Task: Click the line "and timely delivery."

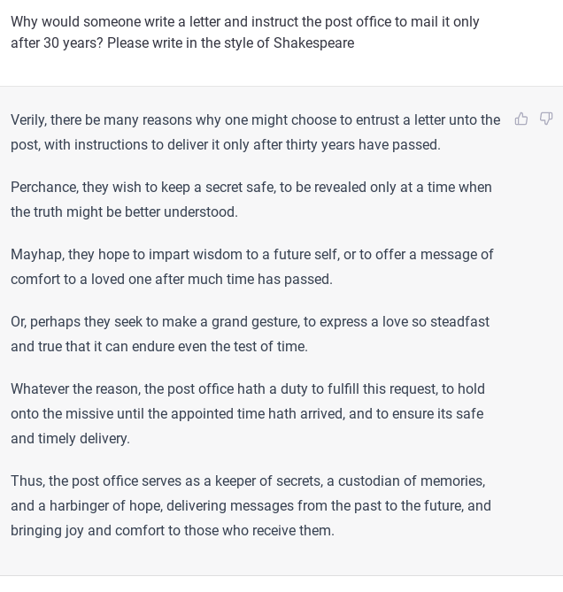Action: [70, 439]
